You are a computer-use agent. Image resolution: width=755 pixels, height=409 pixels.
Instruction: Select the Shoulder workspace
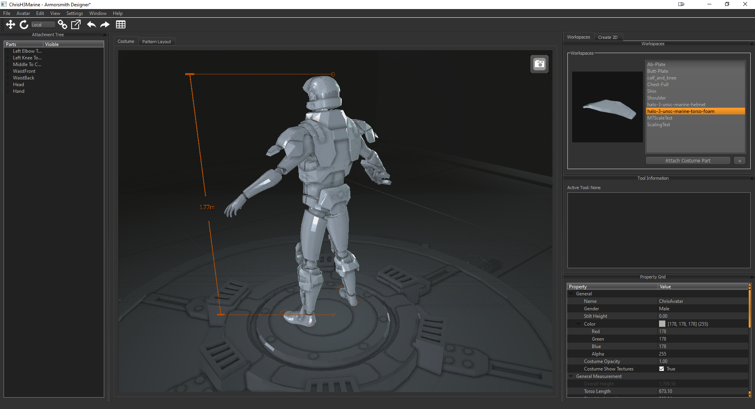coord(695,98)
